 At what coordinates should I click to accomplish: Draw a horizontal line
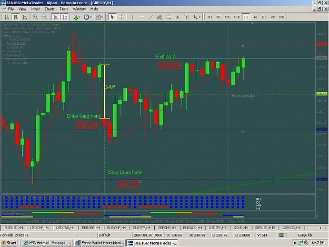coord(142,17)
